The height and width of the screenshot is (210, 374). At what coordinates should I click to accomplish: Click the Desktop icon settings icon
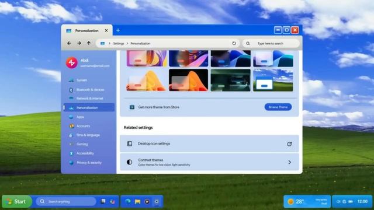[130, 143]
